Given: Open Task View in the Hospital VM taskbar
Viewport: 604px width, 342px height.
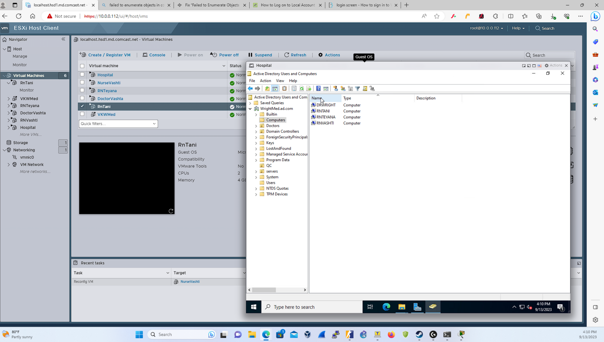Looking at the screenshot, I should (x=370, y=307).
